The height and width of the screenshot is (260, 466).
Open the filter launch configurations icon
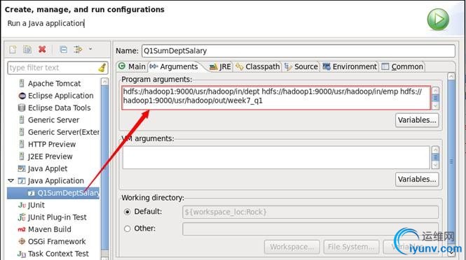point(78,50)
